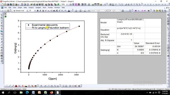Click the Equation cell q=Qm*K*C^n/[1+K*C^n]
The image size is (170, 95).
point(129,28)
